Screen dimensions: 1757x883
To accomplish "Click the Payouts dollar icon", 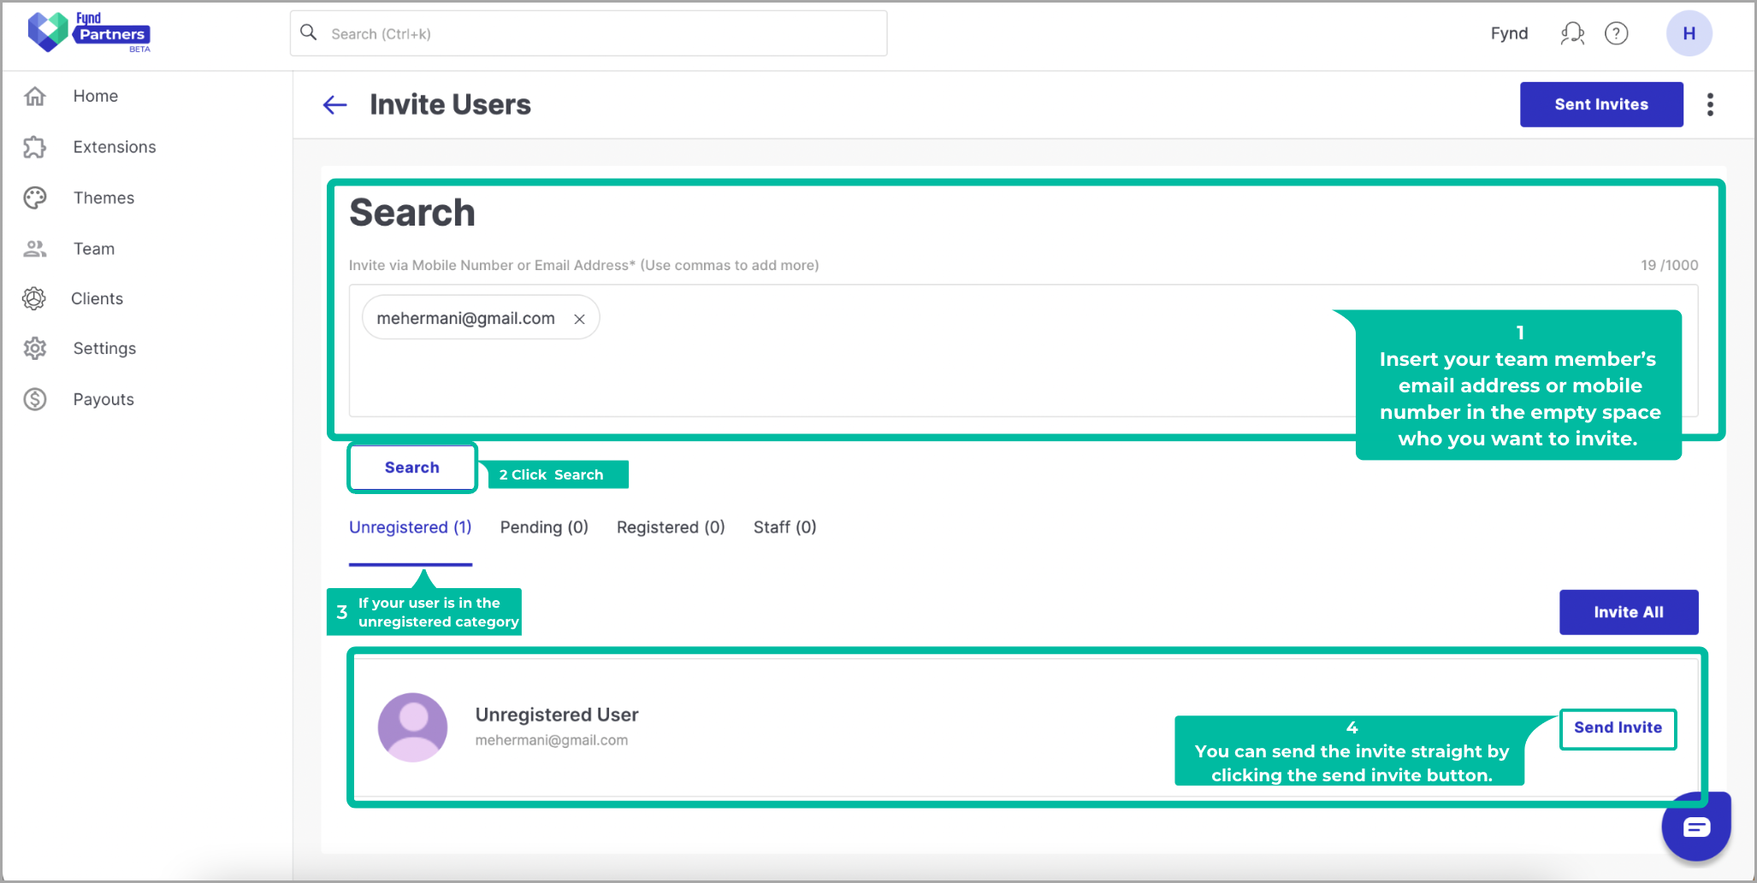I will tap(35, 399).
